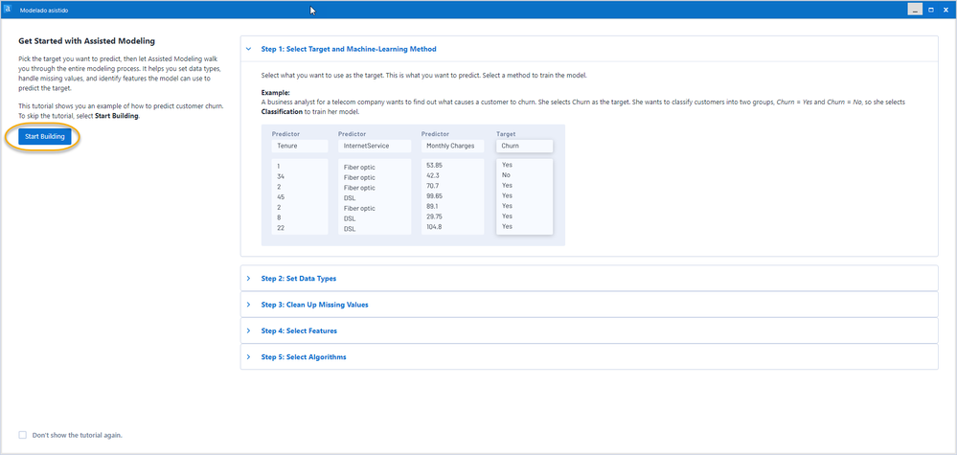957x455 pixels.
Task: Maximize the Modelado asistido window
Action: [x=931, y=10]
